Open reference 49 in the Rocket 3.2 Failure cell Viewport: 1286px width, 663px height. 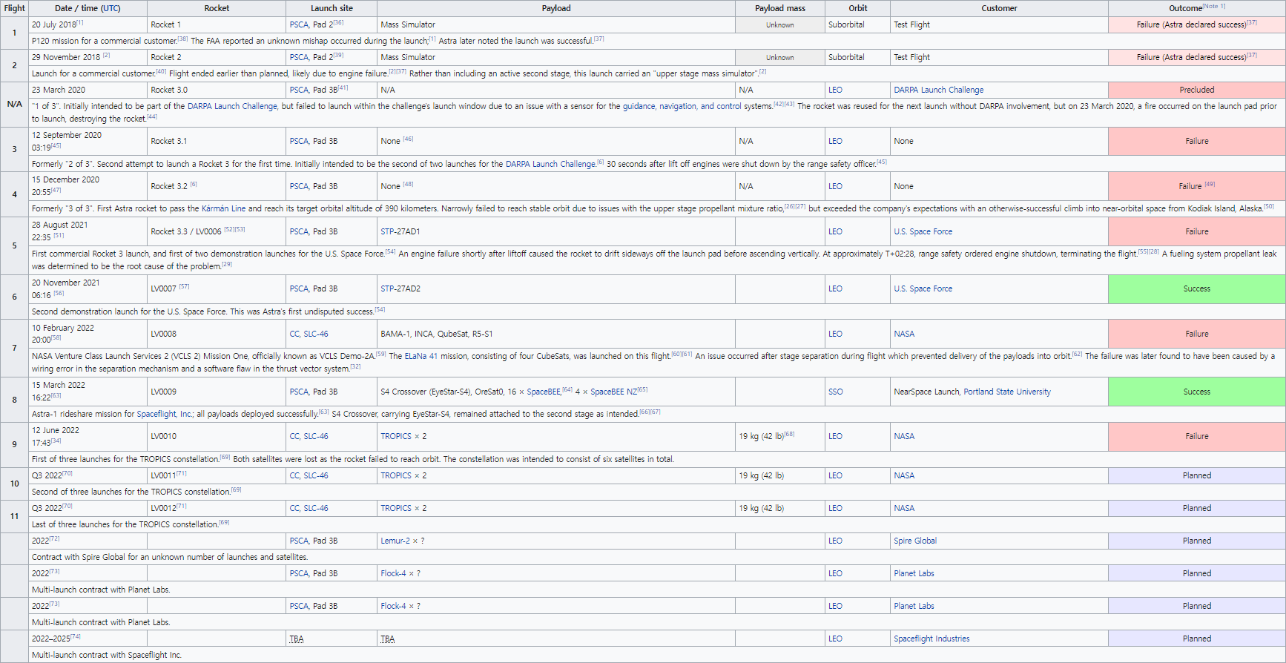(1210, 184)
